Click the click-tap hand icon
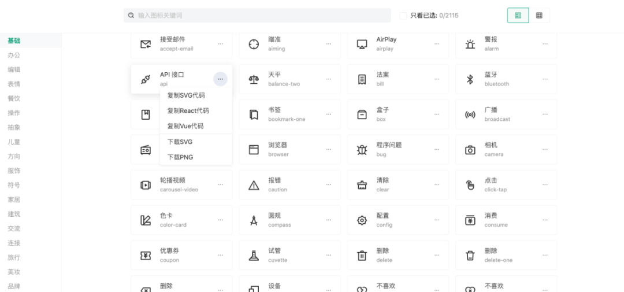This screenshot has width=624, height=292. coord(470,185)
